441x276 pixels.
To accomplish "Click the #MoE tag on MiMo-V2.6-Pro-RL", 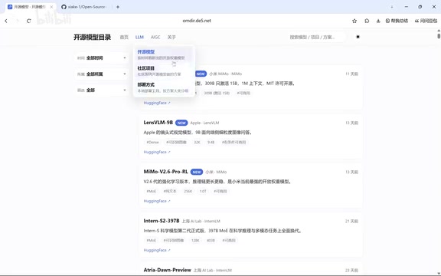I will (x=152, y=191).
